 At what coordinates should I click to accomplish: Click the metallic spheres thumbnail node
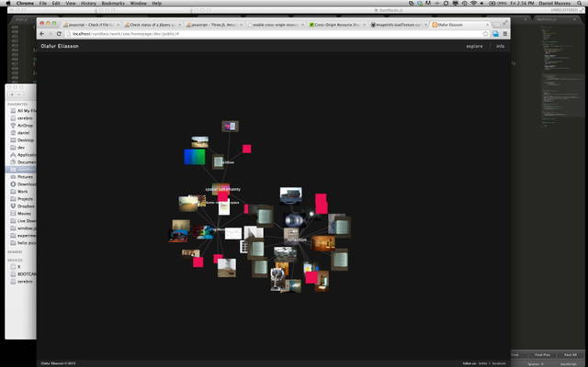coord(294,220)
